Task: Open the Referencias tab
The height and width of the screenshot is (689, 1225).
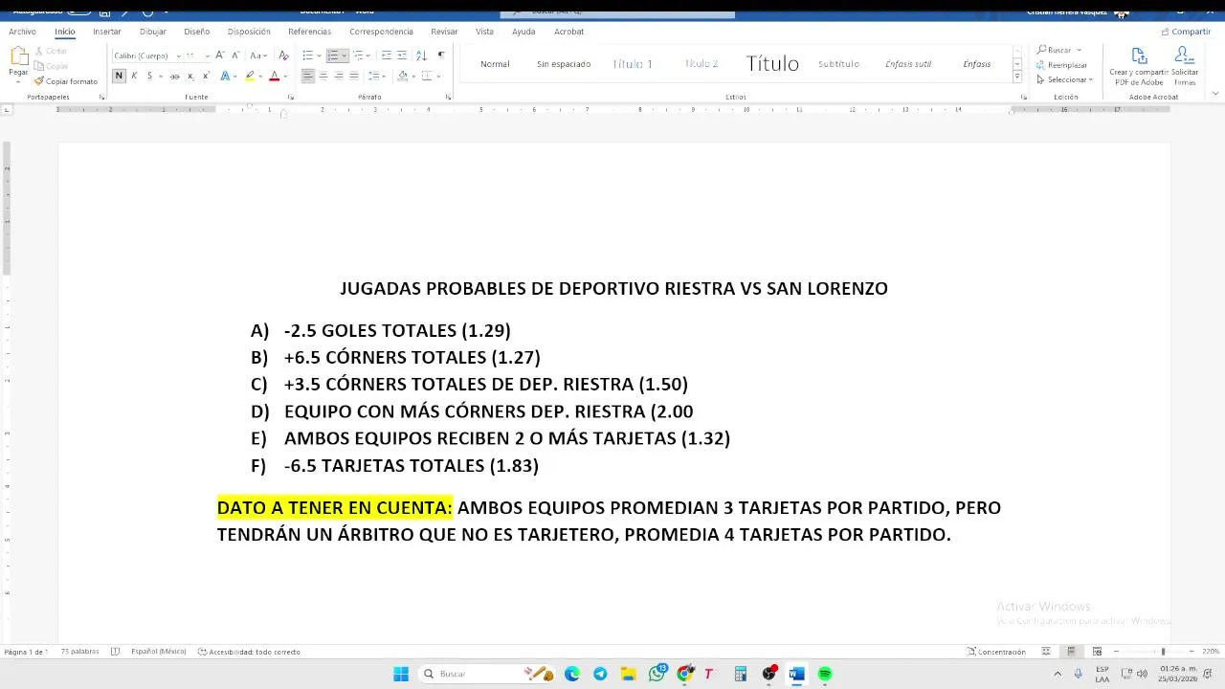Action: (x=309, y=32)
